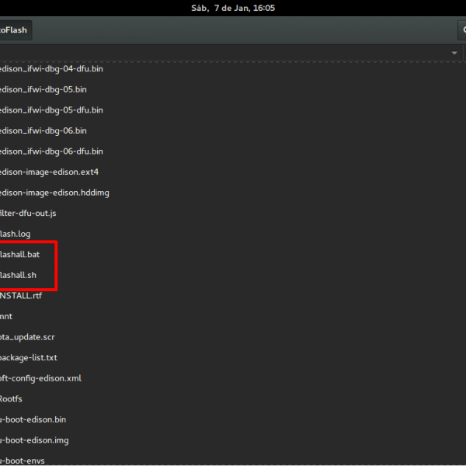466x466 pixels.
Task: Select file pft-config-edison.xml
Action: (40, 378)
